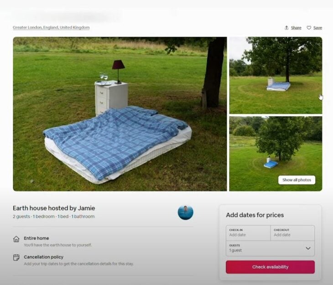Click the Earth house hosted by Jamie heading

click(x=54, y=208)
